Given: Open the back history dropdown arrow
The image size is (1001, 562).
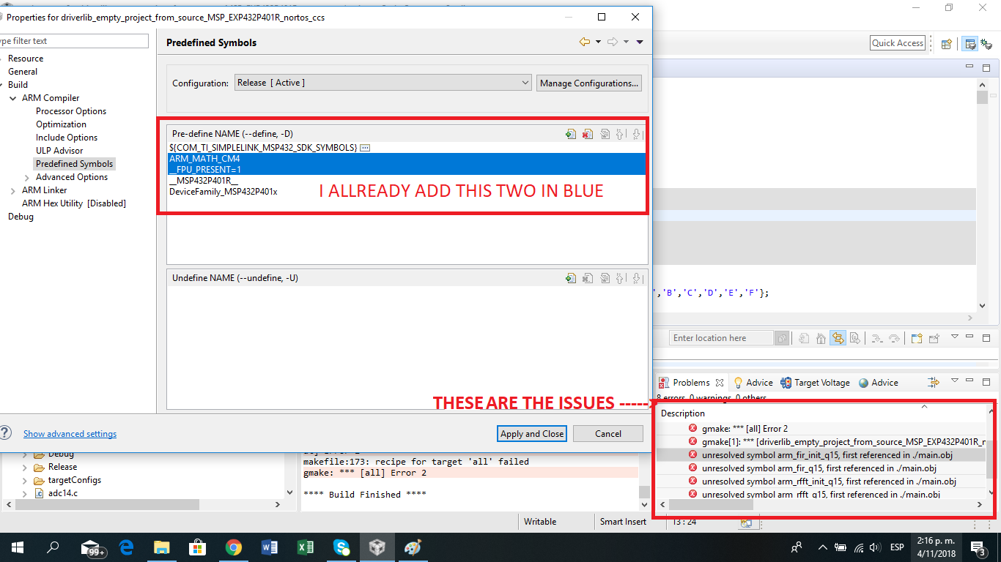Looking at the screenshot, I should coord(598,42).
